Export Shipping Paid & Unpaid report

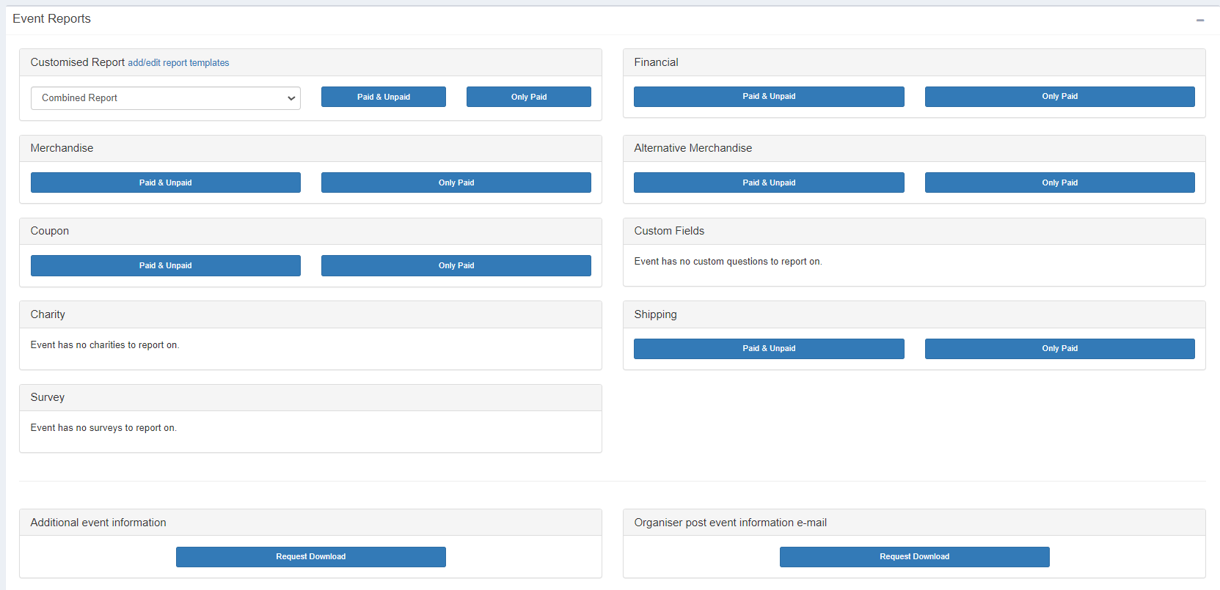(769, 349)
